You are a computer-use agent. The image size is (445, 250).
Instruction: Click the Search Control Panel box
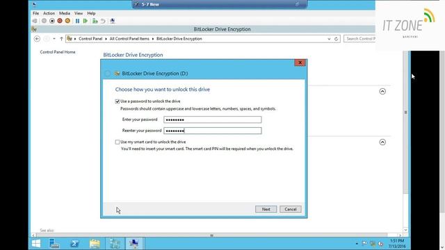click(x=359, y=39)
